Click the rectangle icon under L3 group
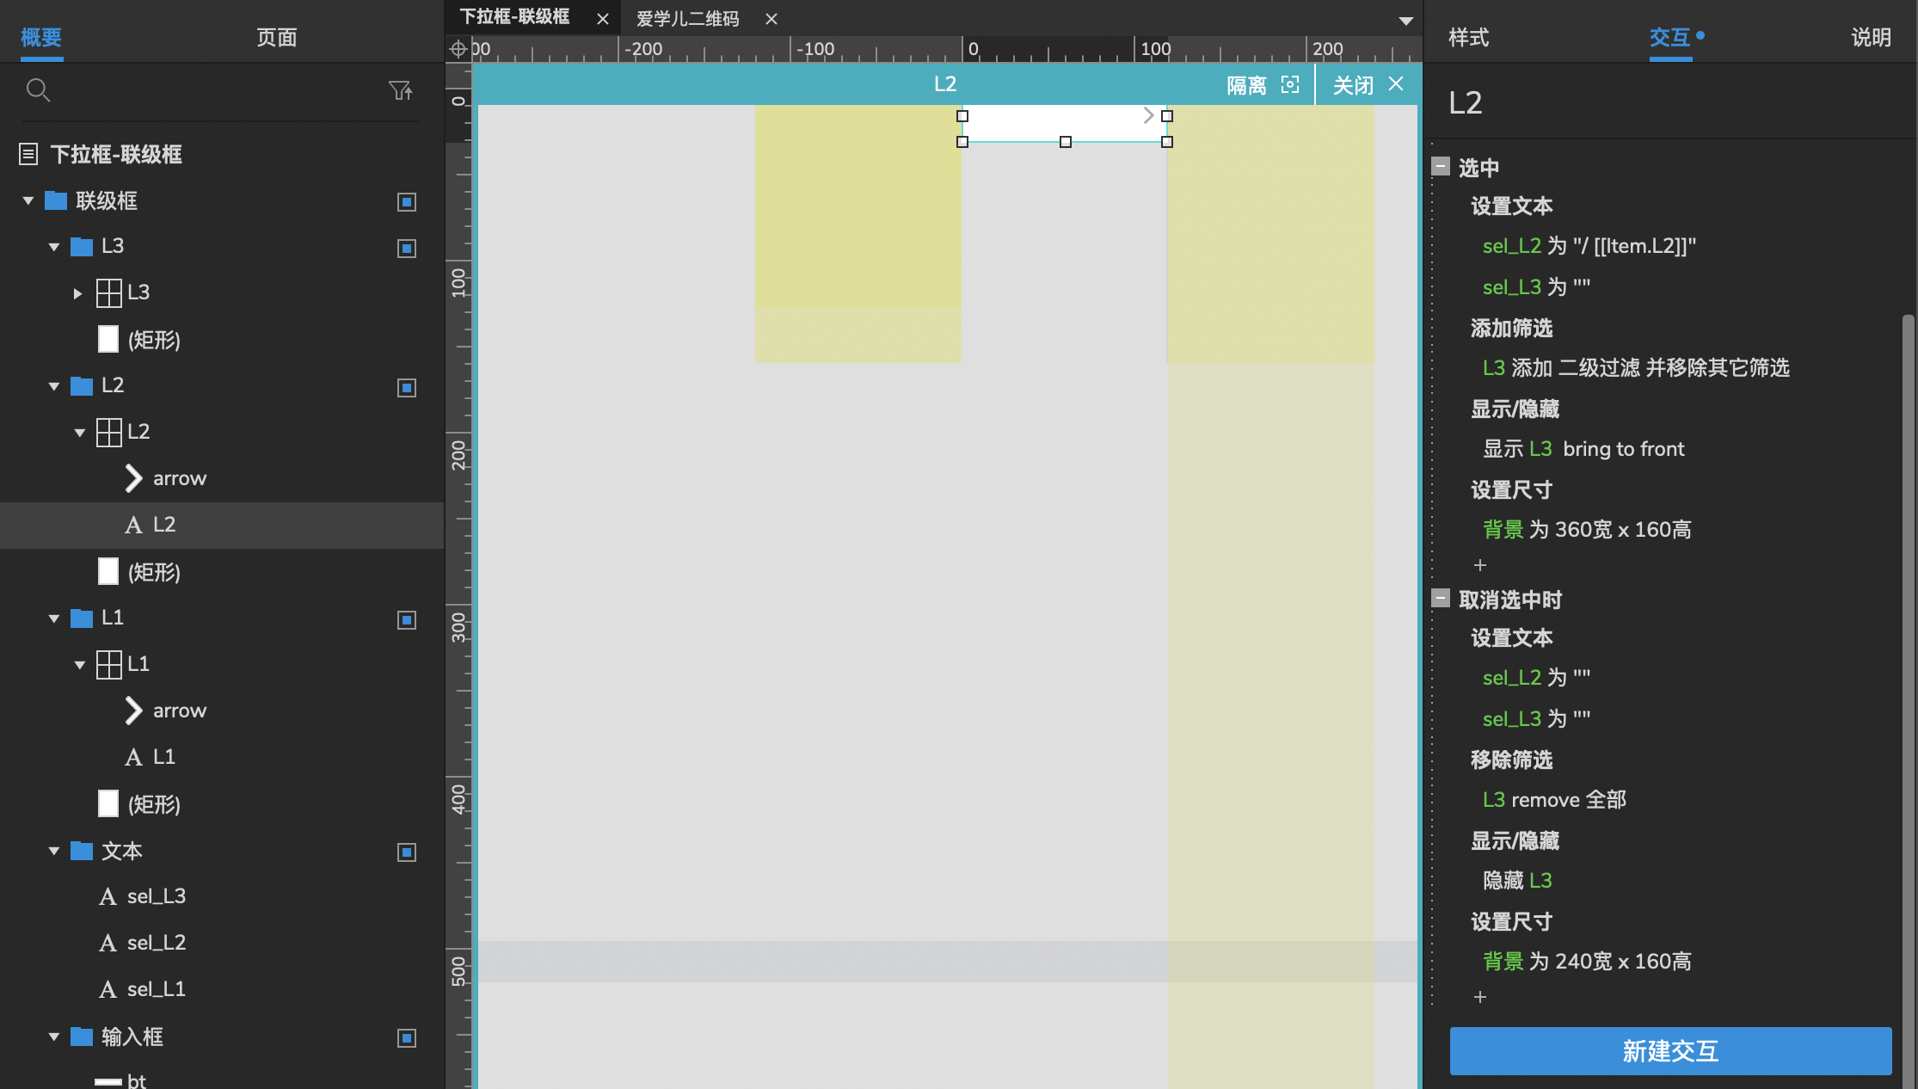Screen dimensions: 1918x1089 tap(108, 339)
